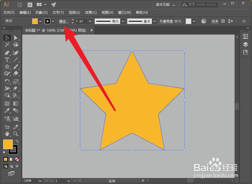Select the Lasso tool

(16, 45)
